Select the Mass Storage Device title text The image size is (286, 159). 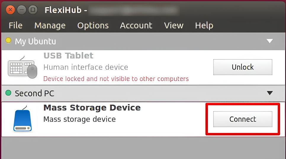(x=92, y=108)
